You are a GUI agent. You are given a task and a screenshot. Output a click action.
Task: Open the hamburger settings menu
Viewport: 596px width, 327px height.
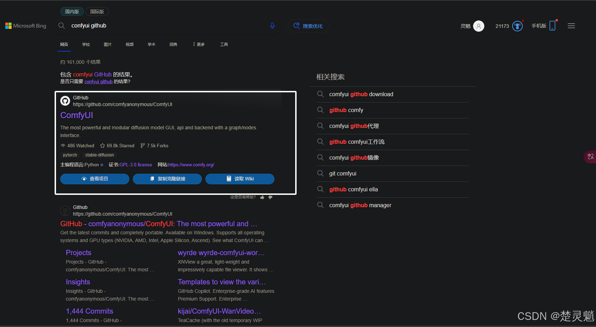click(571, 26)
